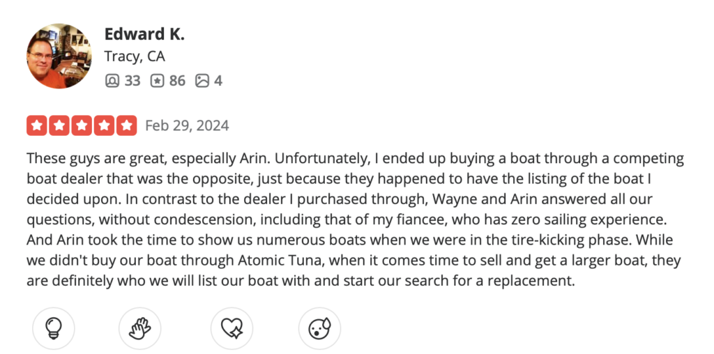Open Edward K.'s profile photo
Viewport: 714px width, 354px height.
59,56
